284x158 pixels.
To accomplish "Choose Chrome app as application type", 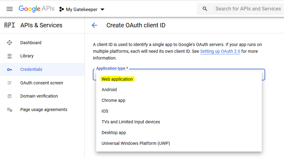I will click(113, 100).
